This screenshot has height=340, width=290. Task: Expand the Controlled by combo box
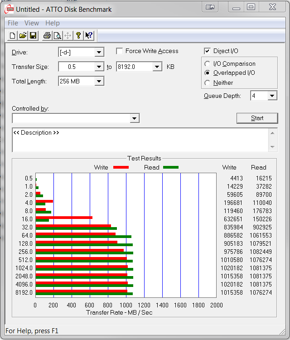pos(134,118)
